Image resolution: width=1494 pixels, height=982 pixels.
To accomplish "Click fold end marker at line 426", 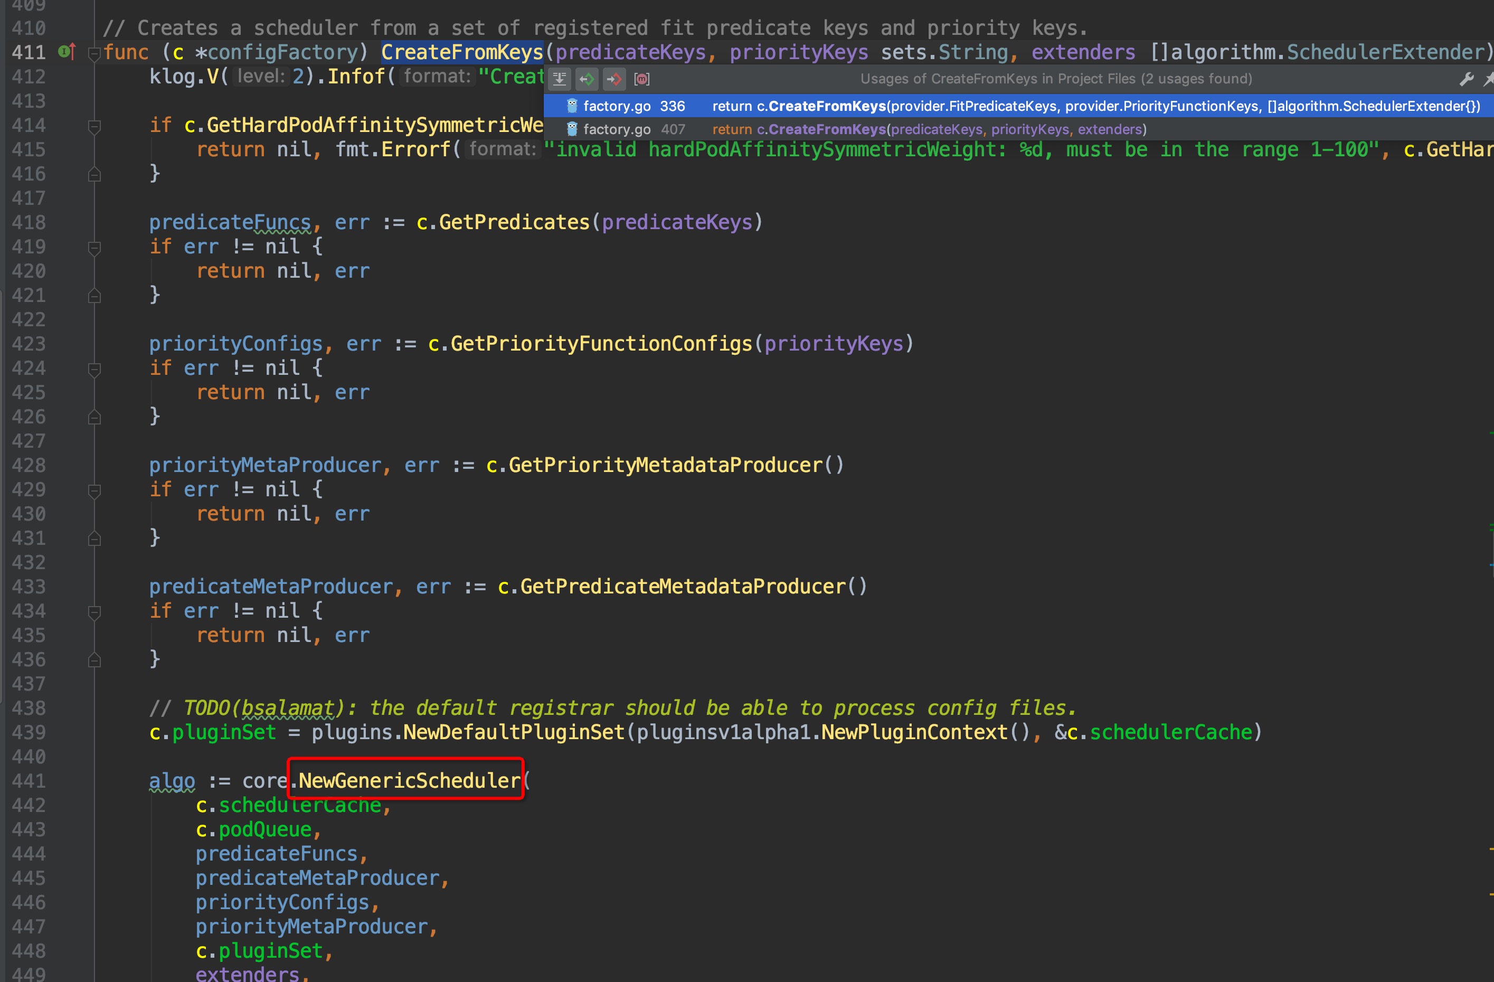I will coord(94,417).
